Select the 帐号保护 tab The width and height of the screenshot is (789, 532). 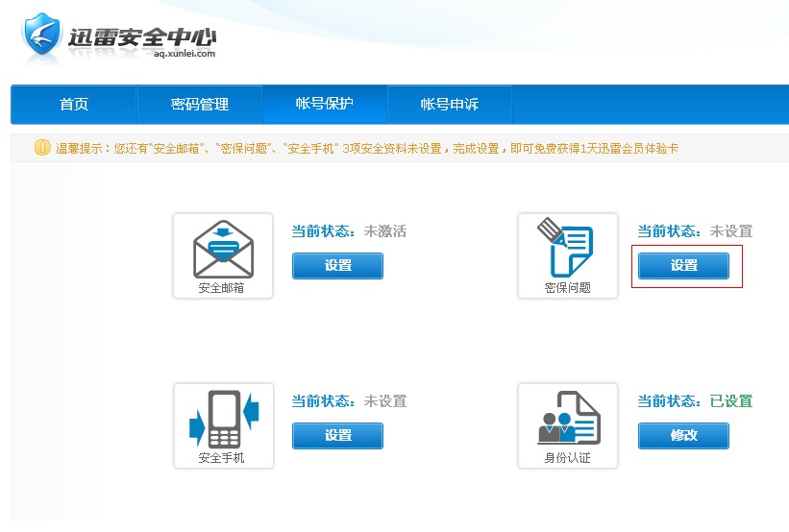pos(324,104)
